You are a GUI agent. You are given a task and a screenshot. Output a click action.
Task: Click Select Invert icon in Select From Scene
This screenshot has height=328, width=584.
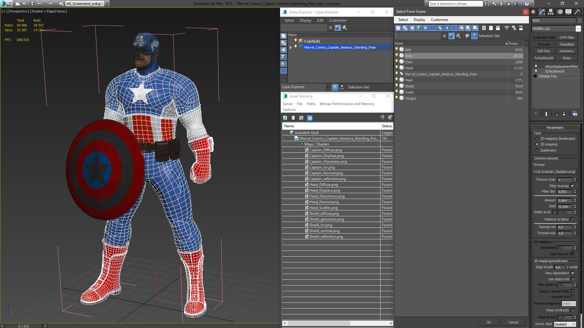498,28
